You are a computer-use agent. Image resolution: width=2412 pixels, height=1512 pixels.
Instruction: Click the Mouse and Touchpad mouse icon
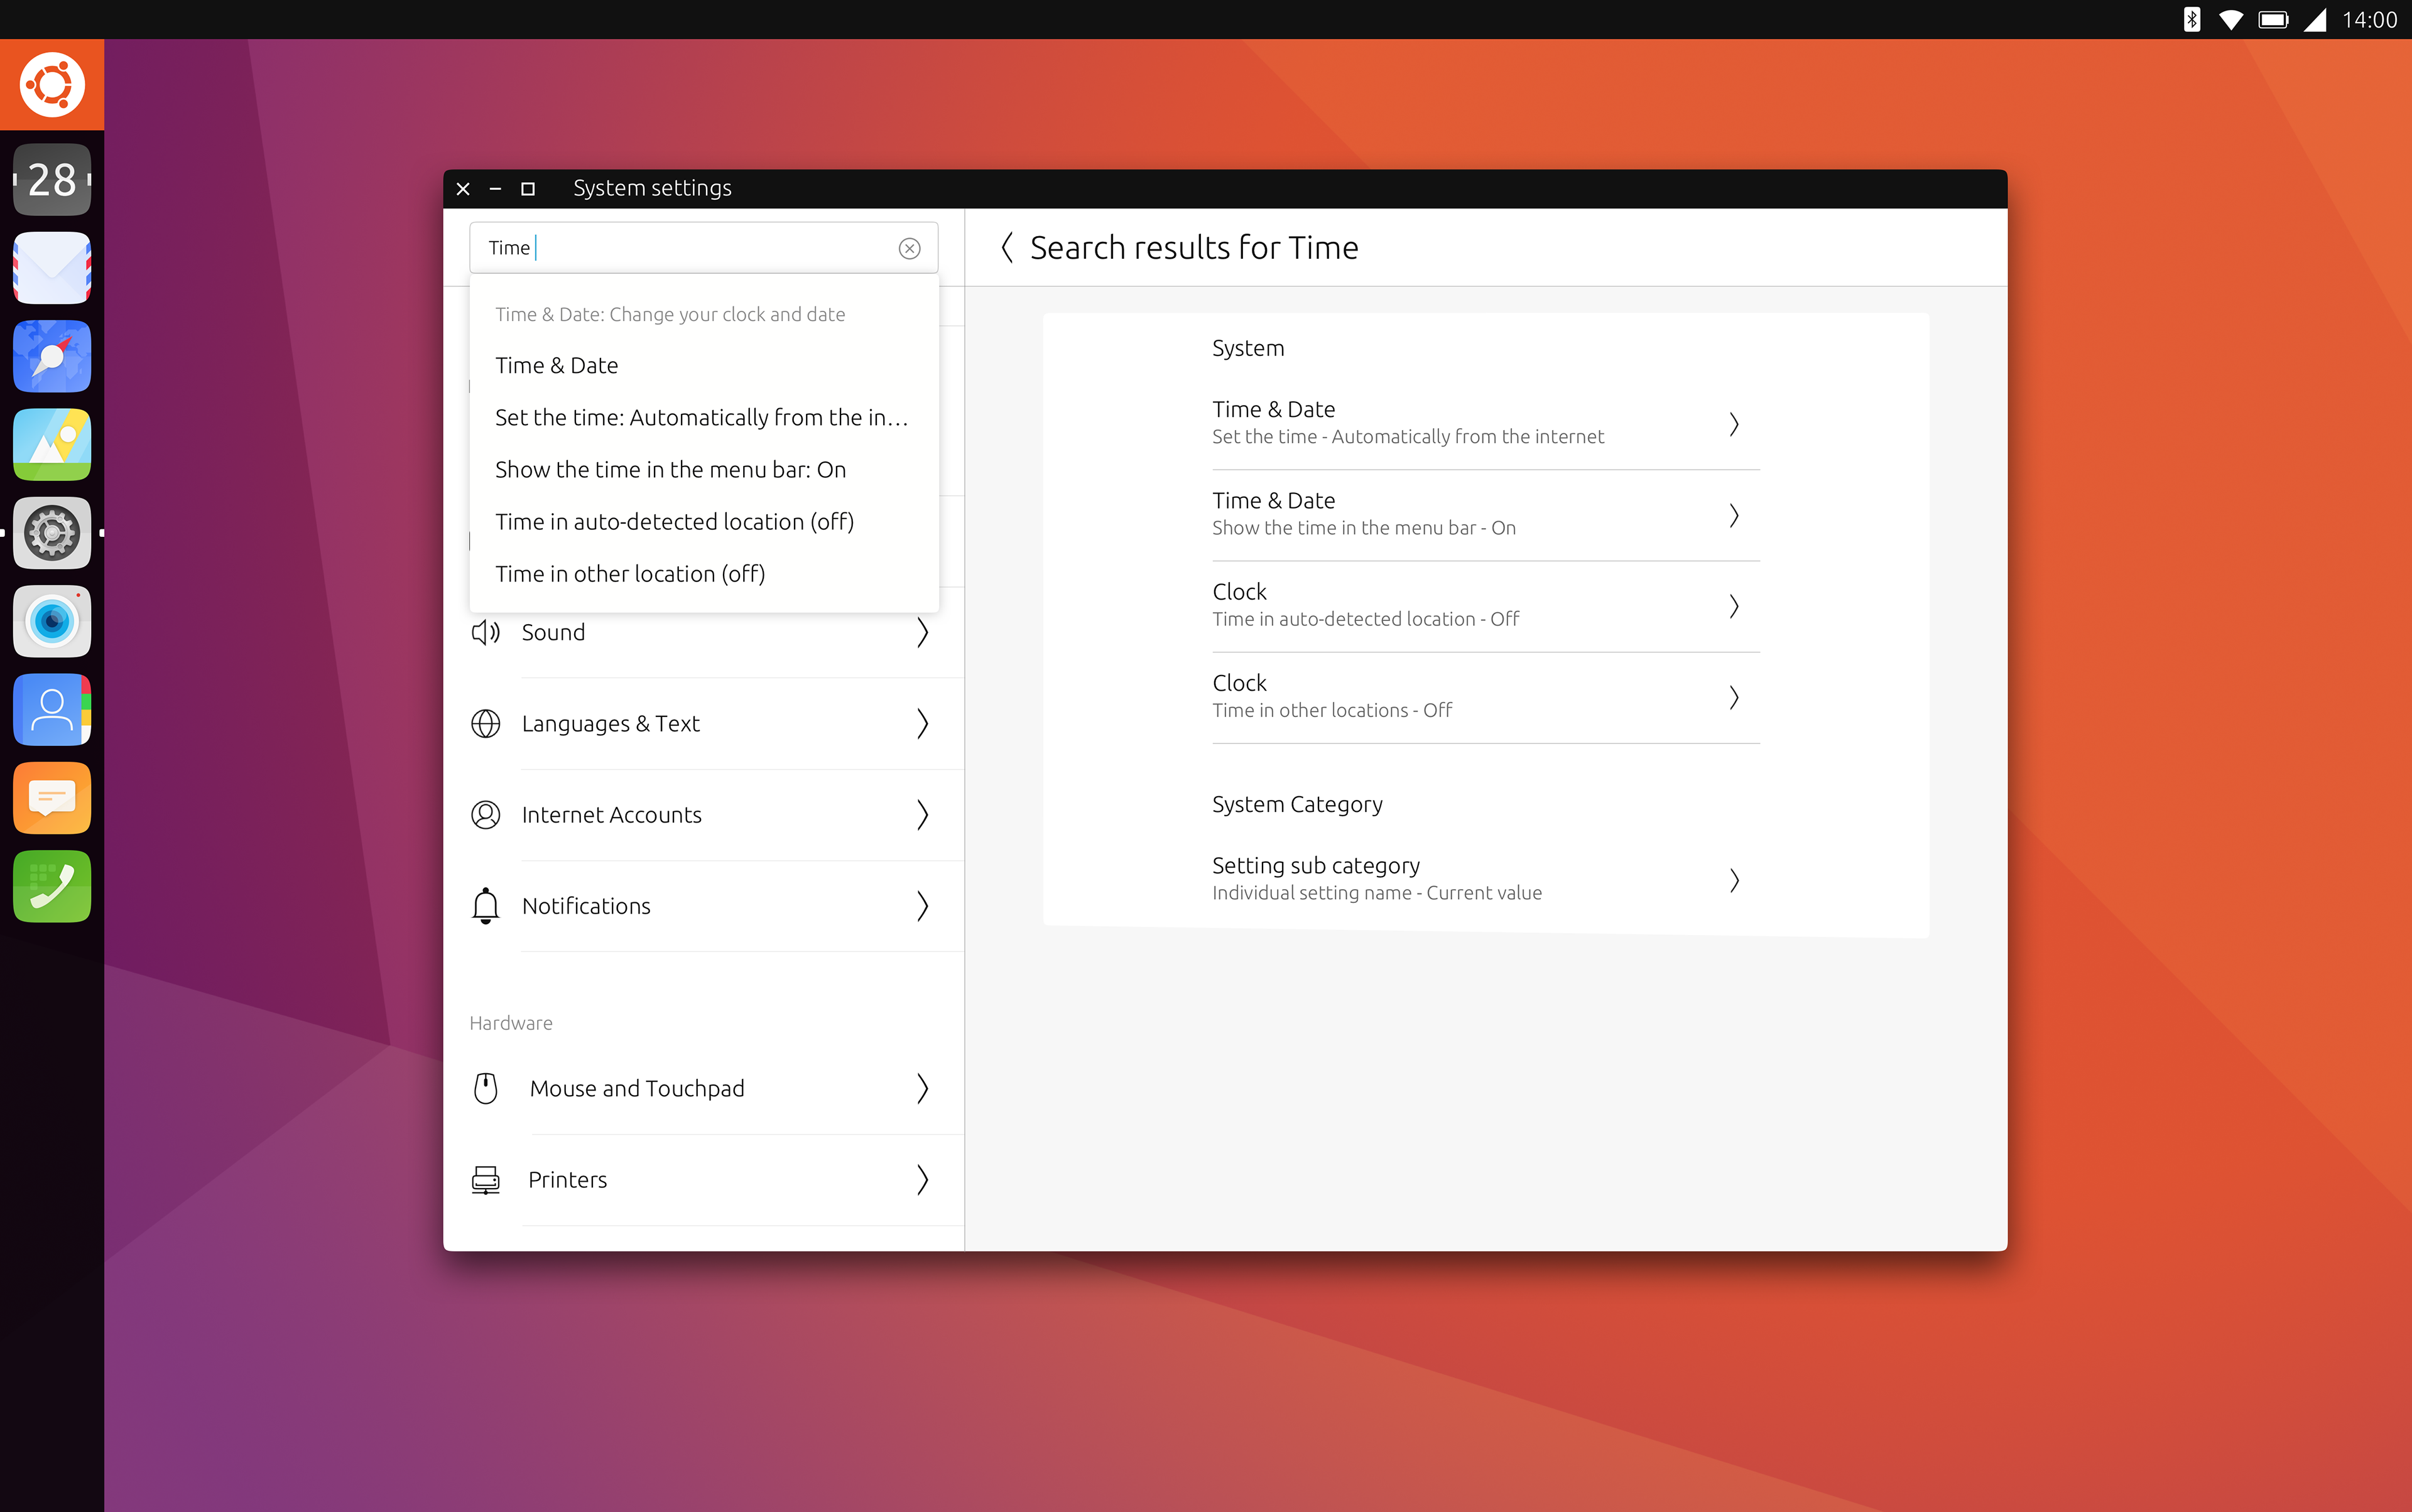pos(485,1088)
